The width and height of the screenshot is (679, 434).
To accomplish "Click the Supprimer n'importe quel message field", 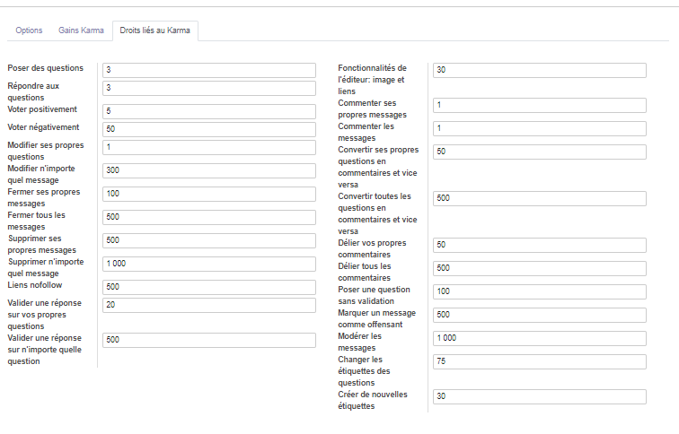I will coord(208,264).
